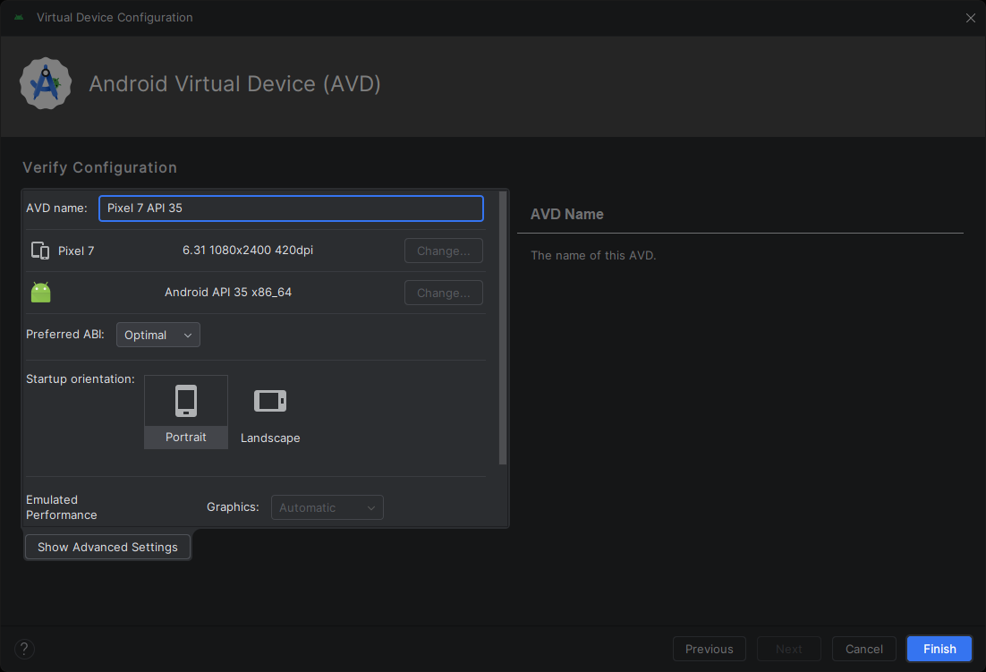Image resolution: width=986 pixels, height=672 pixels.
Task: Click the green Android system image icon
Action: tap(41, 293)
